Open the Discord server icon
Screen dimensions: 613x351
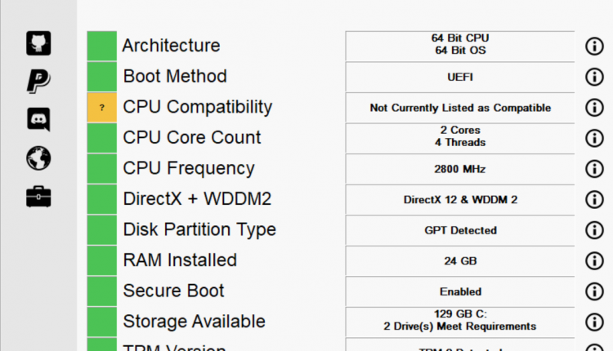38,119
